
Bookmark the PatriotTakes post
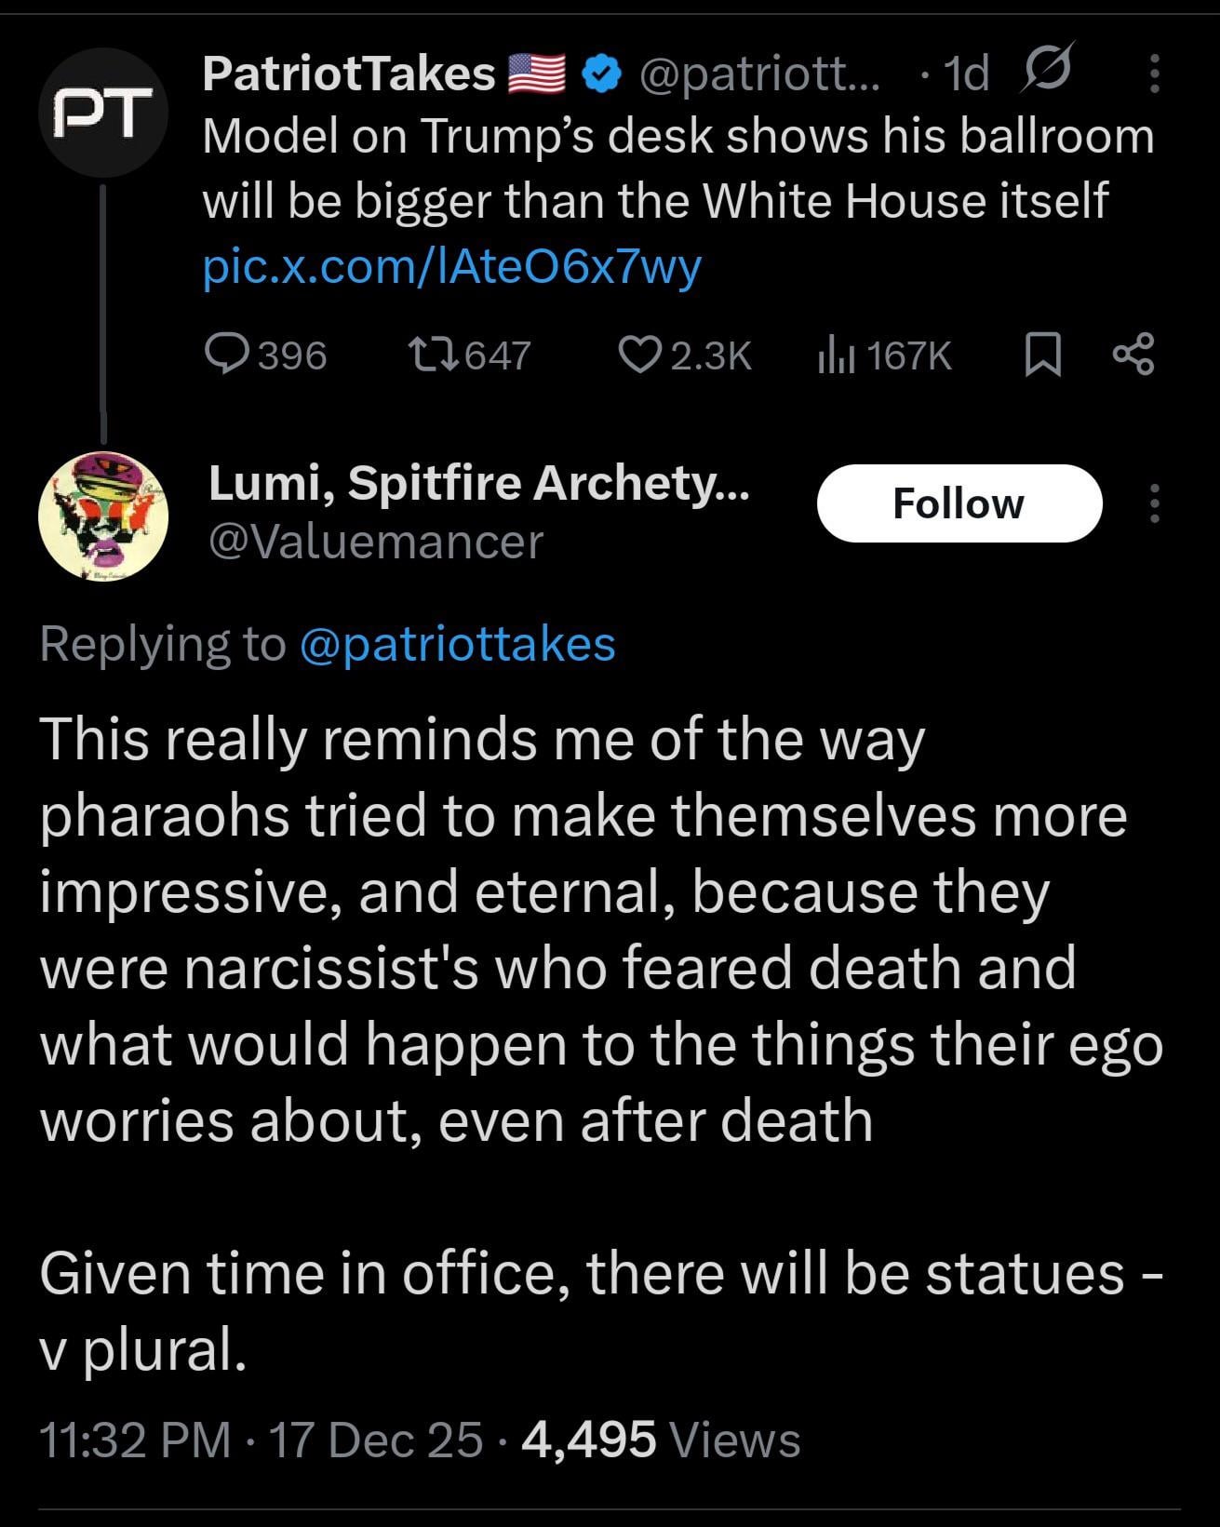[1042, 355]
